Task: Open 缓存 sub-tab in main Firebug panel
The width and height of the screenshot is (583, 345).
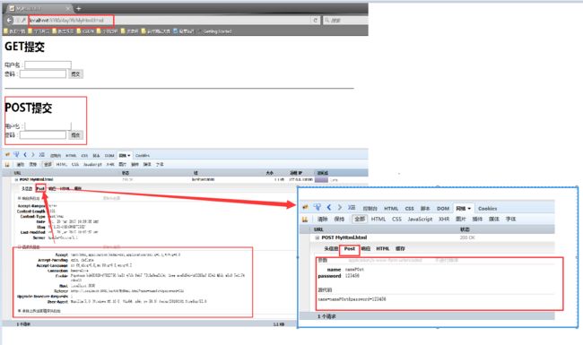Action: pos(77,189)
